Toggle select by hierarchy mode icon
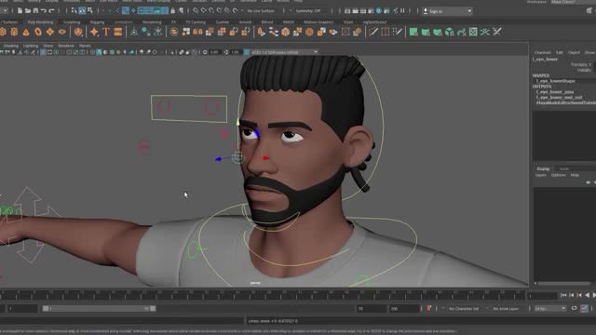 74,11
